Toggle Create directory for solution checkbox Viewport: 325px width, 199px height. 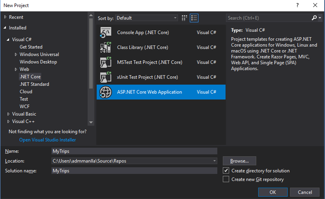[x=226, y=170]
